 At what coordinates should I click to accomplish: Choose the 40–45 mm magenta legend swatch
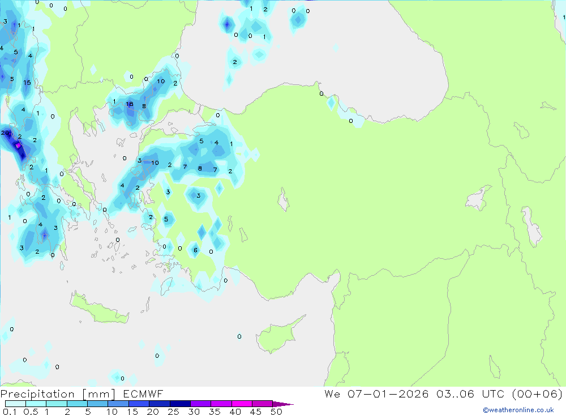coord(242,404)
